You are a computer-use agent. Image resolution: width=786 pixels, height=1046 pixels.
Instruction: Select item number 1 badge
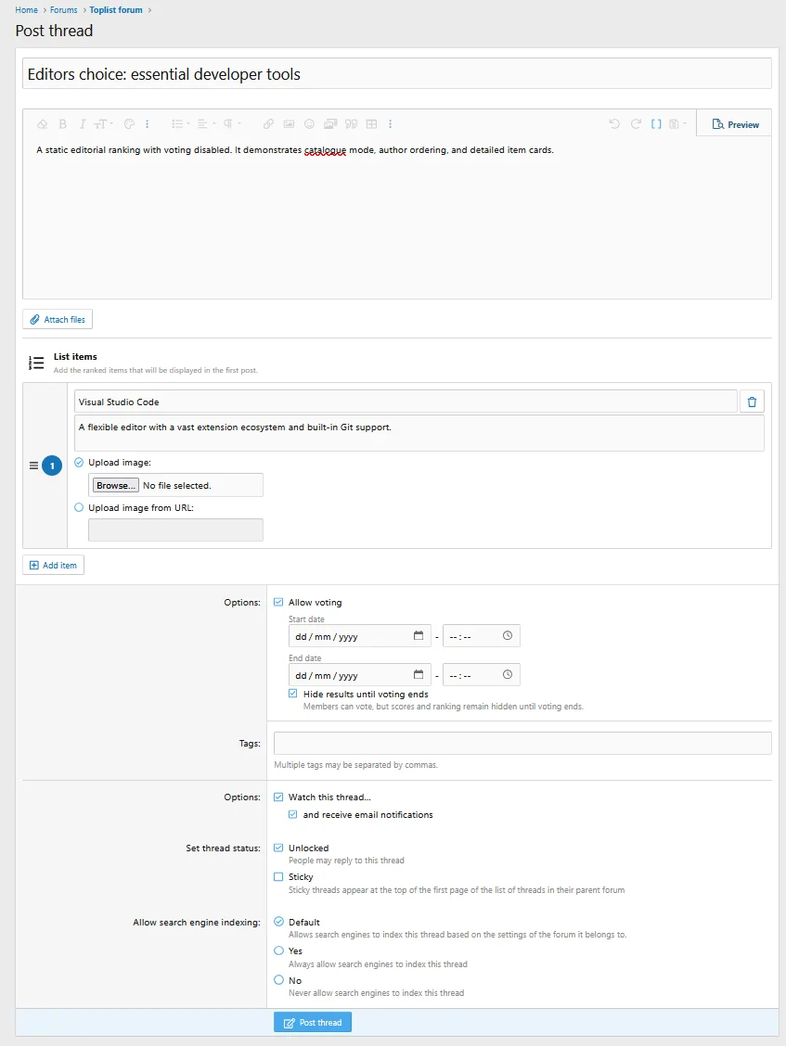click(52, 466)
